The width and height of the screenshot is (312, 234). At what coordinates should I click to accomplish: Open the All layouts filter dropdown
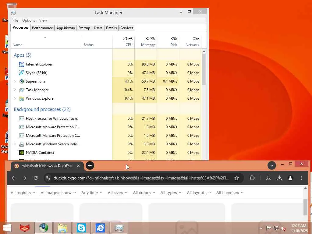(199, 193)
